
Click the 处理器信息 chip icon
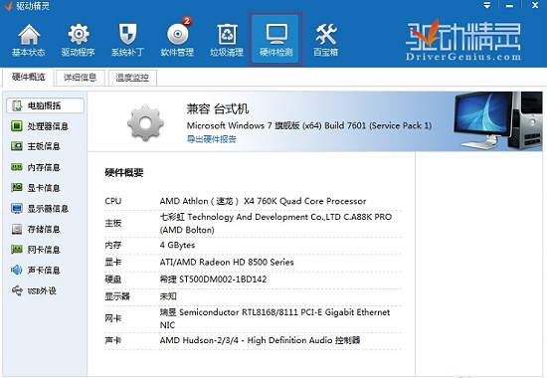coord(16,126)
